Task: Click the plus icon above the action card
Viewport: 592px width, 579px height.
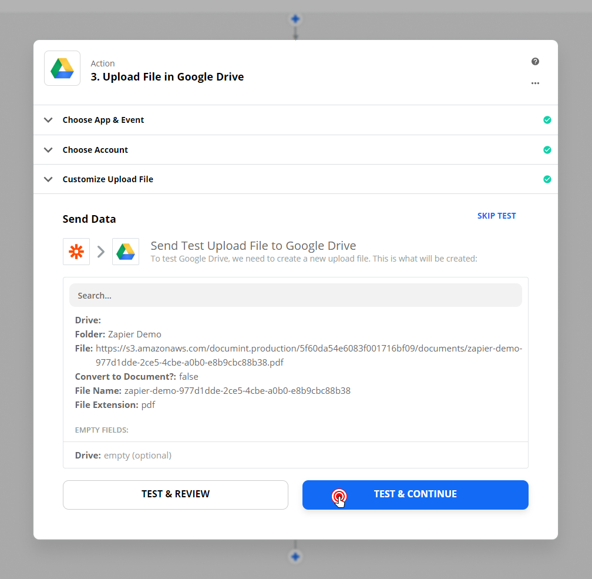Action: click(x=295, y=19)
